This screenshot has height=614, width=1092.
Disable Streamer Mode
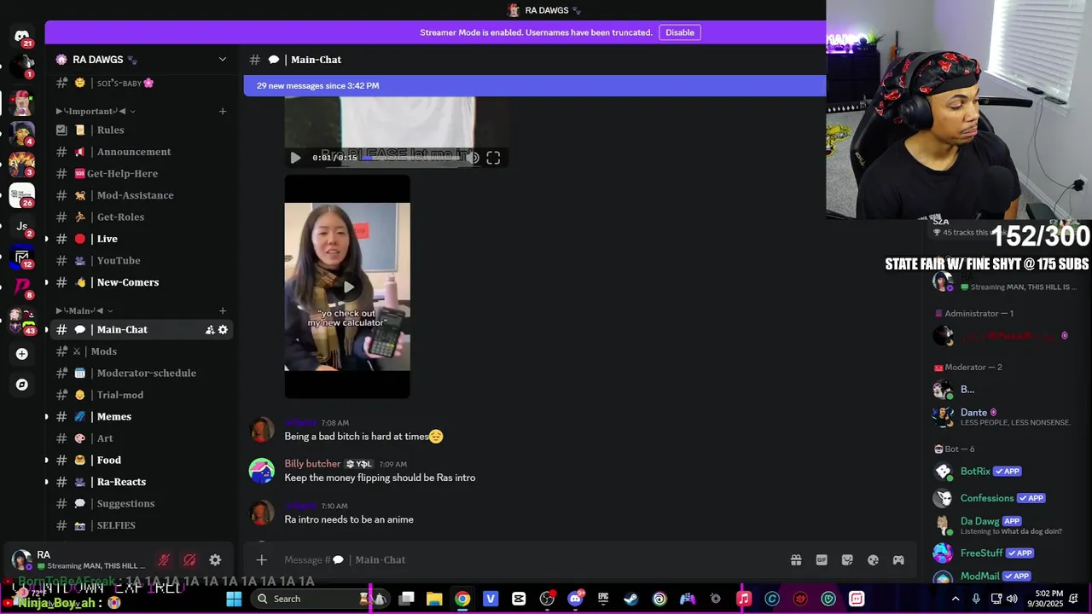pyautogui.click(x=680, y=32)
